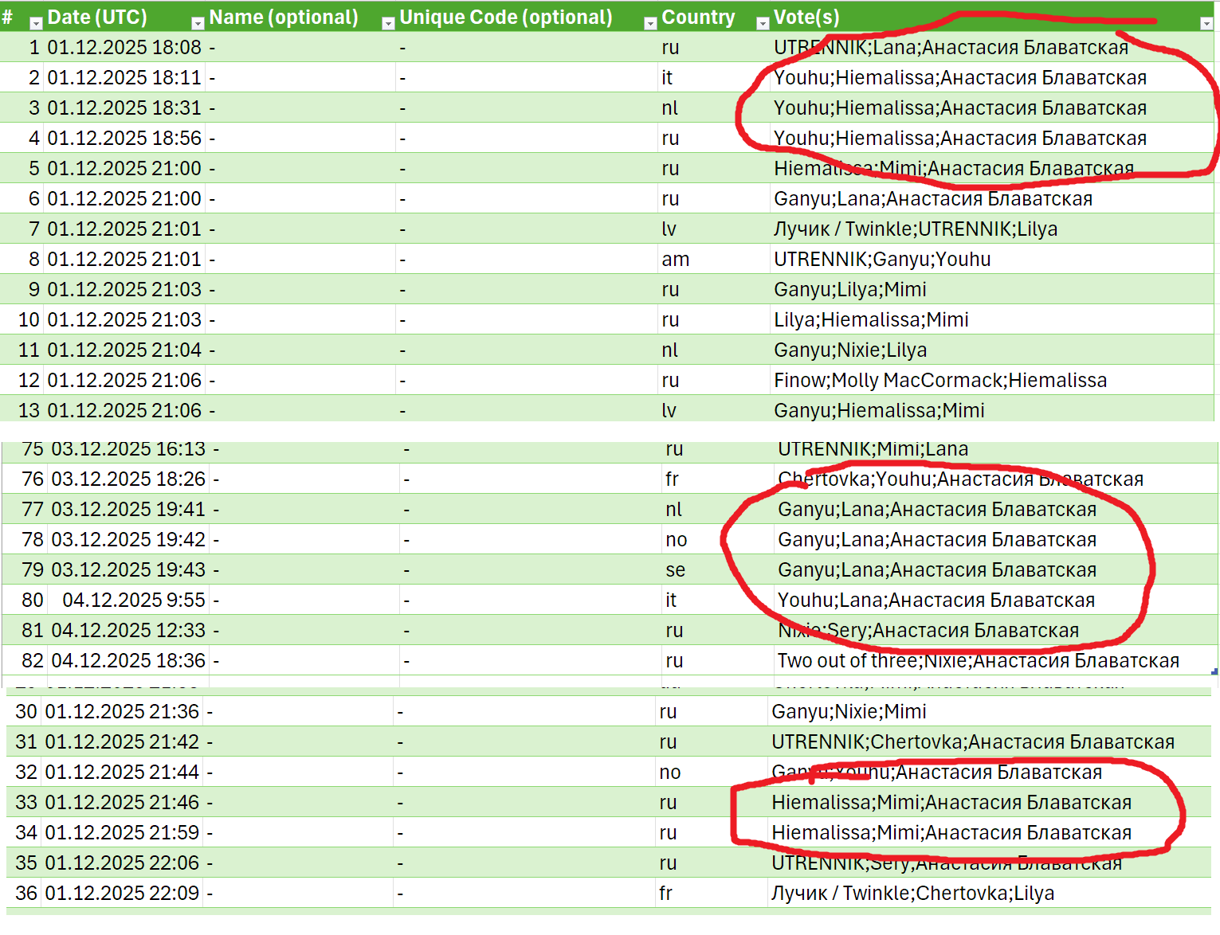Expand the Name (optional) filter arrow
This screenshot has height=935, width=1220.
click(x=388, y=23)
